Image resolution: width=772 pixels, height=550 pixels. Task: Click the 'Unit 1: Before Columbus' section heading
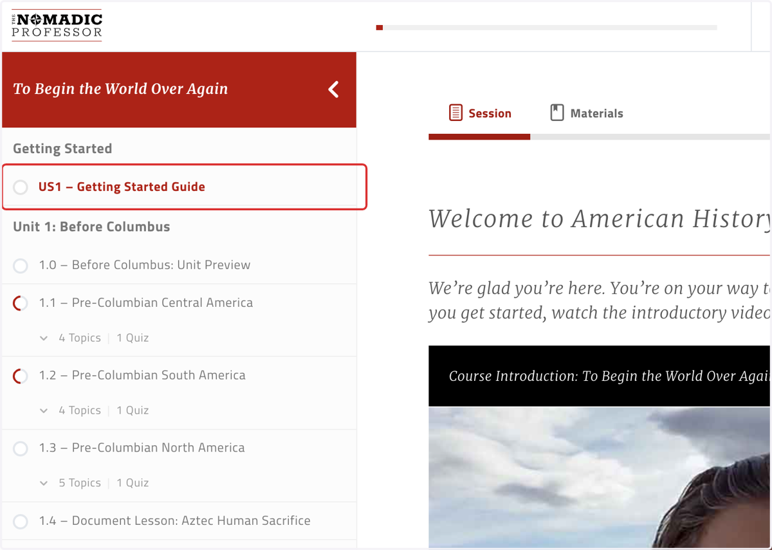[91, 227]
